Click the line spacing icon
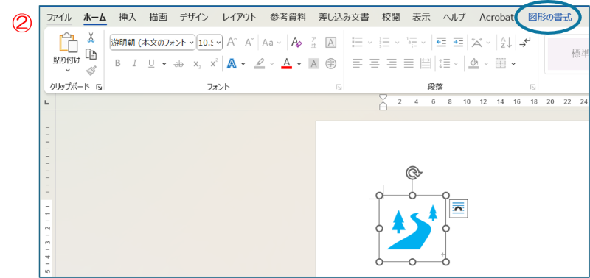Screen dimensions: 590x278 [445, 64]
